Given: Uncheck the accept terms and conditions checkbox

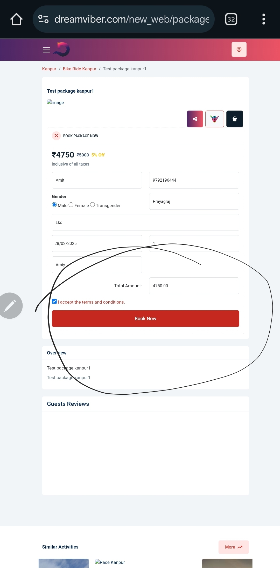Looking at the screenshot, I should [x=54, y=301].
